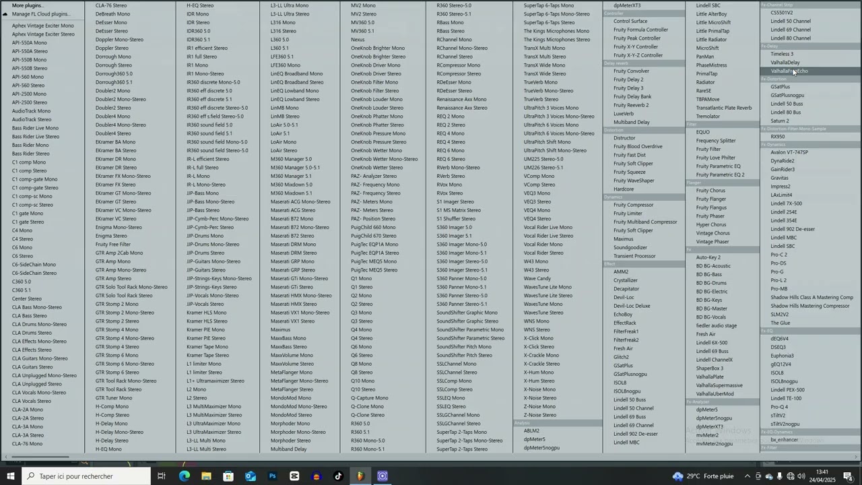Load Saturn 2 distortion plugin
Viewport: 862px width, 485px height.
pos(780,121)
